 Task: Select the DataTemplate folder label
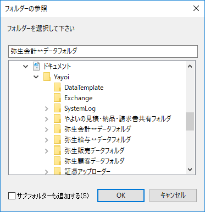click(84, 88)
